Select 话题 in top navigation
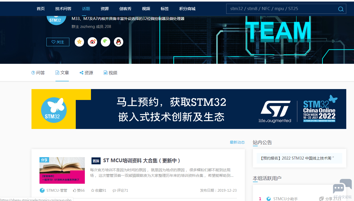This screenshot has width=354, height=201. coord(86,9)
